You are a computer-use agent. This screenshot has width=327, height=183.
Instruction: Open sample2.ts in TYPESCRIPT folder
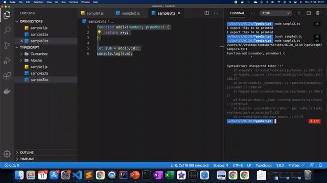tap(39, 73)
